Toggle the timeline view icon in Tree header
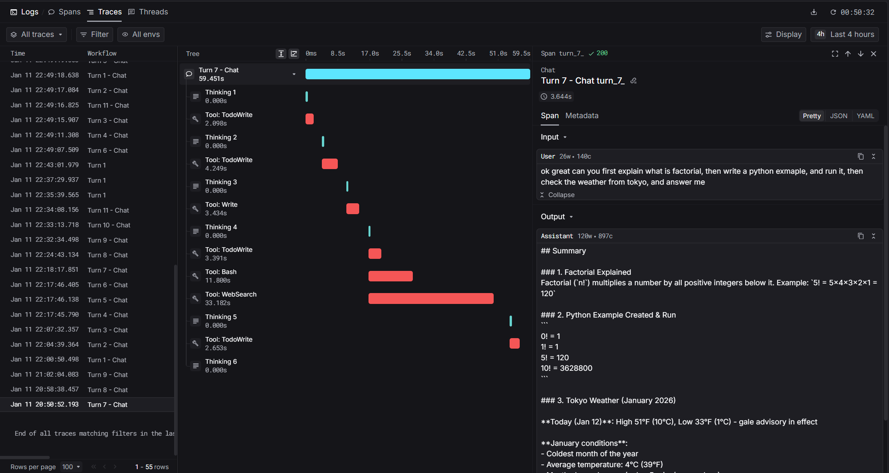The image size is (889, 473). point(294,54)
